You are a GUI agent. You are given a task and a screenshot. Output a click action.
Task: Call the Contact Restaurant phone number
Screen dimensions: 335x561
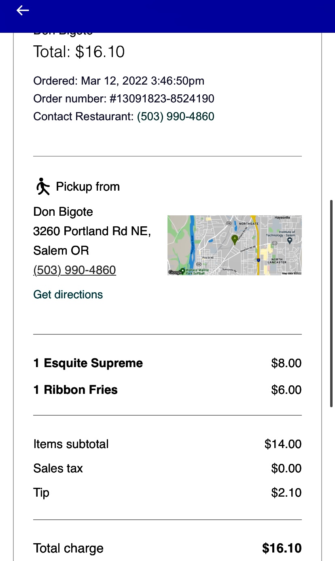[x=176, y=117]
